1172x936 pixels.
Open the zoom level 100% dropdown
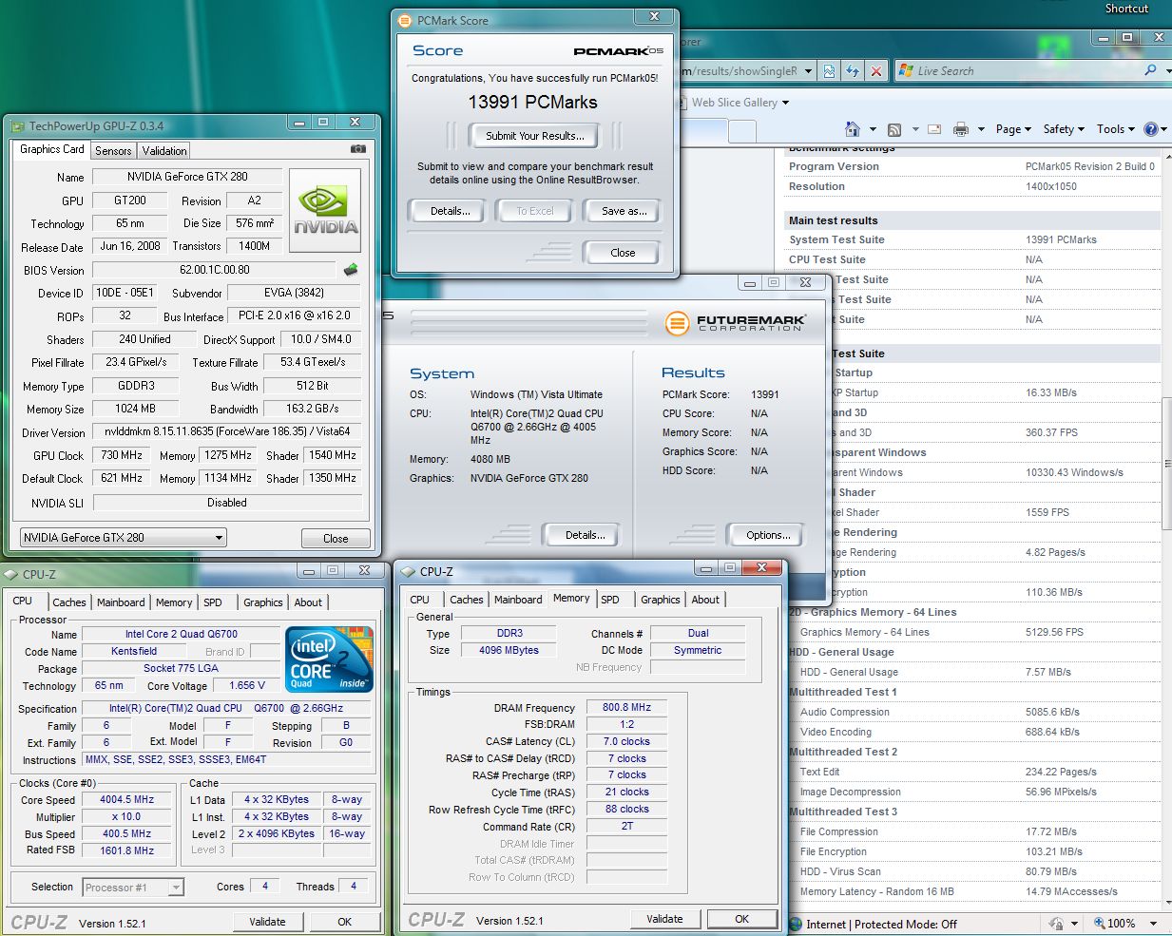click(x=1153, y=924)
